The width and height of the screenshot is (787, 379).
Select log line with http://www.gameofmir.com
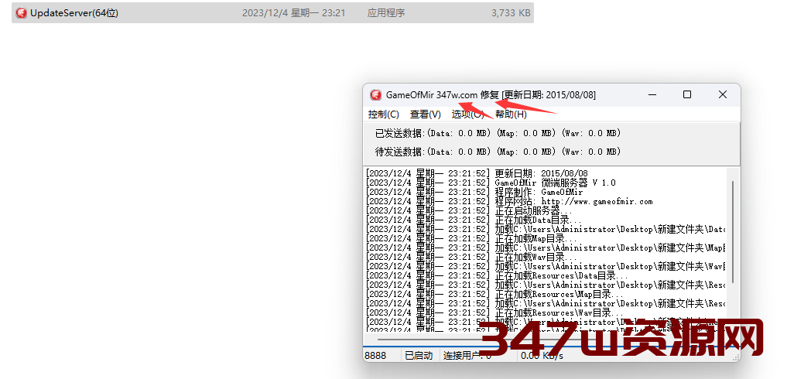[509, 201]
